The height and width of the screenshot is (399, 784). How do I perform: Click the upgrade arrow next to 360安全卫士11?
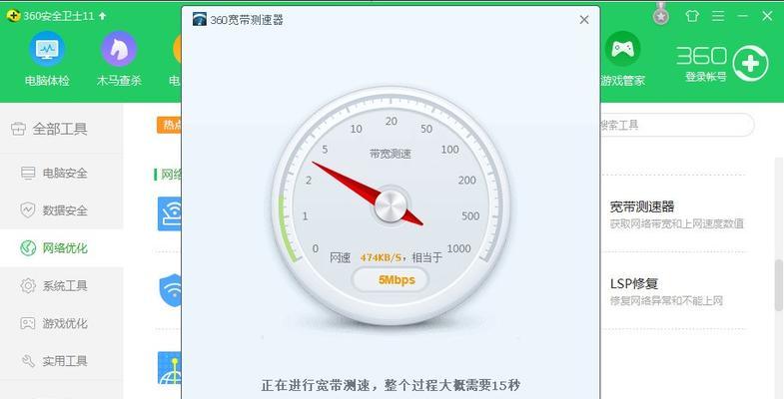coord(103,16)
